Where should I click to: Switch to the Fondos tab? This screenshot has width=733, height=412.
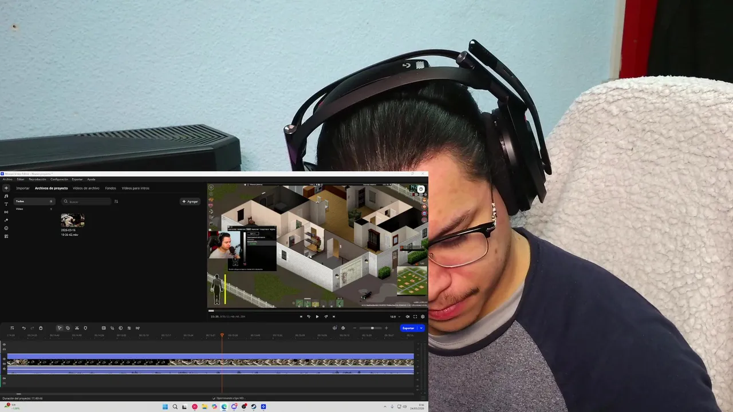[x=111, y=188]
